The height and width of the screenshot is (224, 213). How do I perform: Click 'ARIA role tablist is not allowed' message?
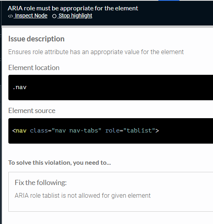point(83,196)
